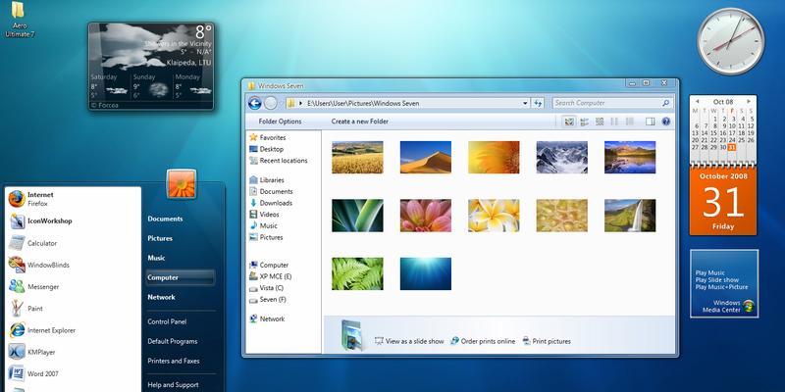Open Printers and Faxes in Start menu

[174, 361]
